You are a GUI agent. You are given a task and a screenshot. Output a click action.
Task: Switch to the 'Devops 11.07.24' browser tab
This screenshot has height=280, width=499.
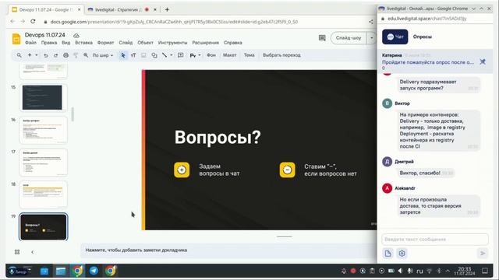[45, 9]
